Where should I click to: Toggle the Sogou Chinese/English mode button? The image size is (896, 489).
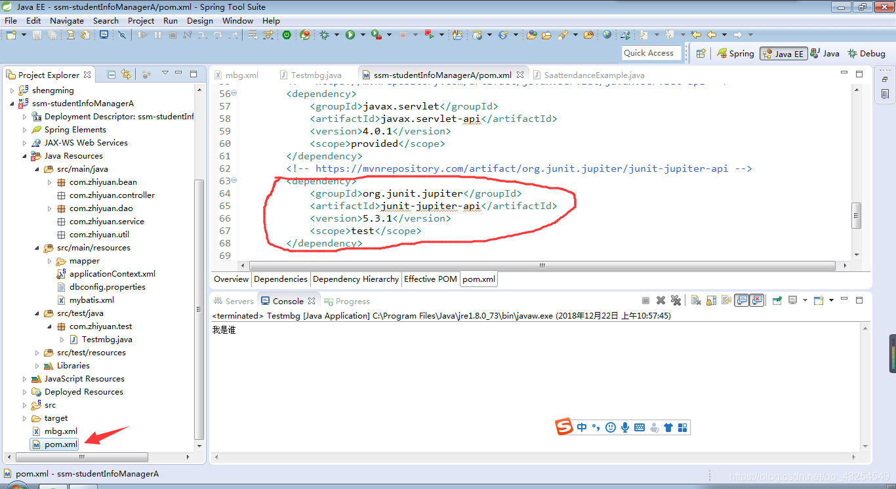[x=582, y=427]
